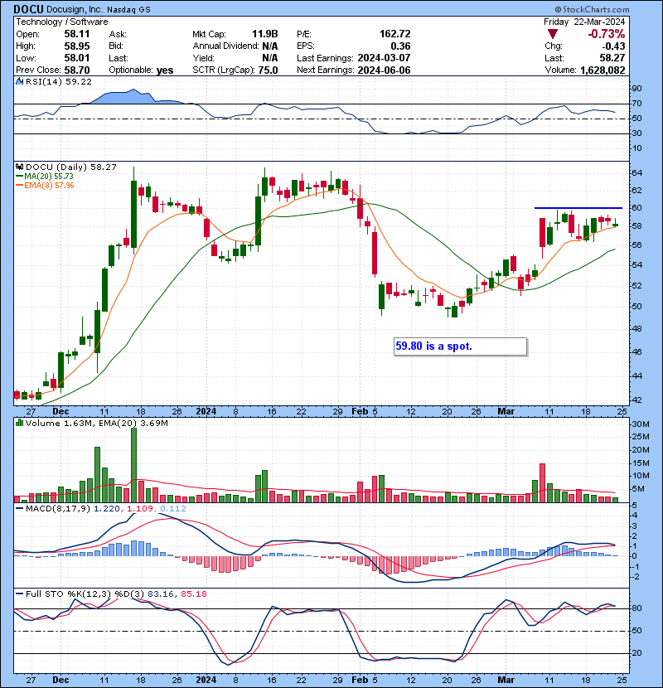Click the stochastic %D value 85.18

[193, 594]
